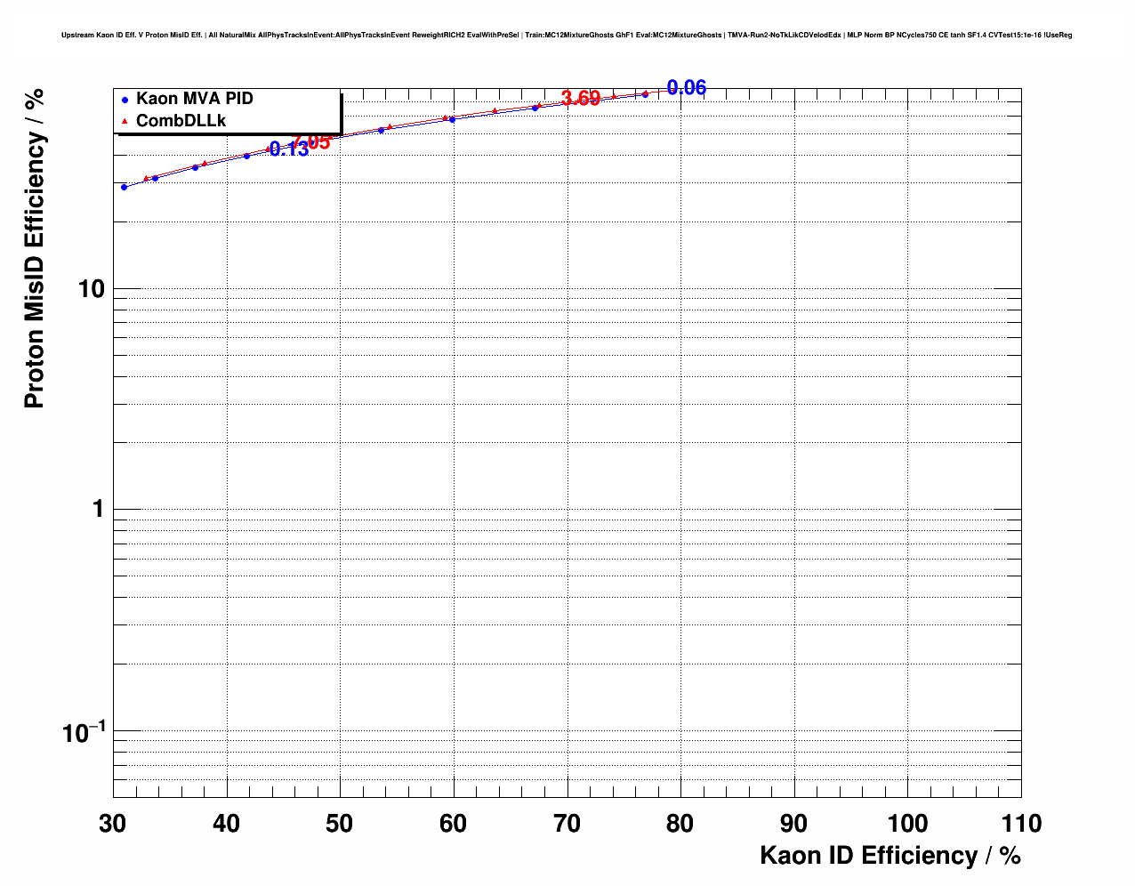Image resolution: width=1135 pixels, height=886 pixels.
Task: Click the plot title text at top
Action: coord(567,36)
